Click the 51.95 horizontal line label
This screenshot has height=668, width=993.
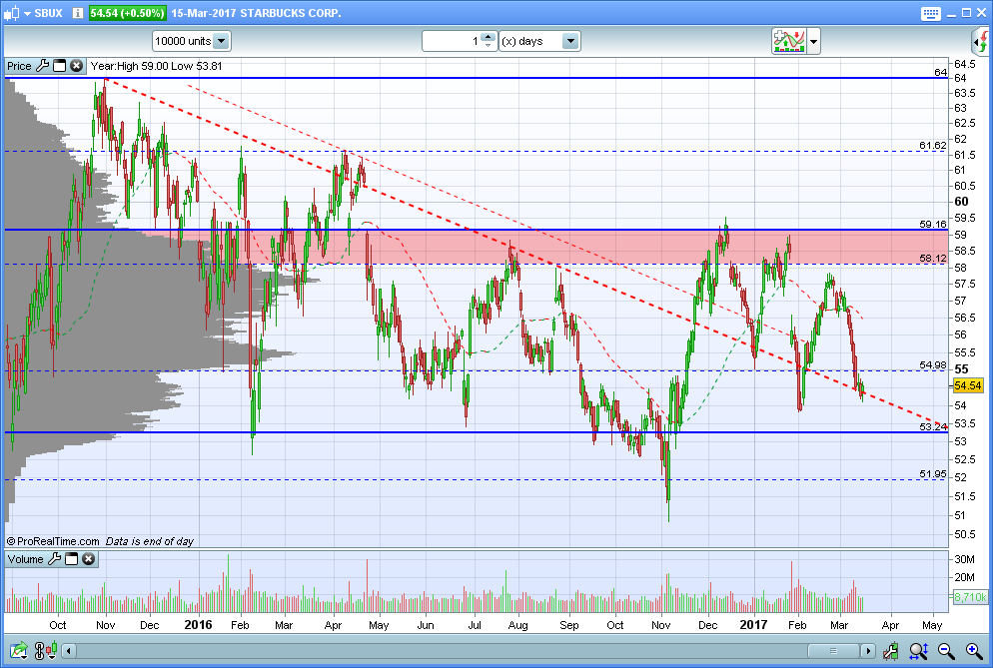933,473
